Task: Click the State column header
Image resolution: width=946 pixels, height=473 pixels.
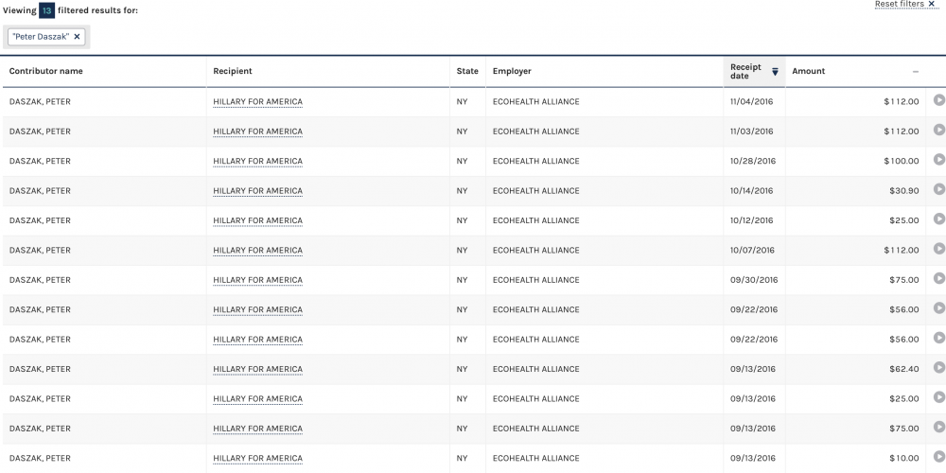Action: (x=467, y=72)
